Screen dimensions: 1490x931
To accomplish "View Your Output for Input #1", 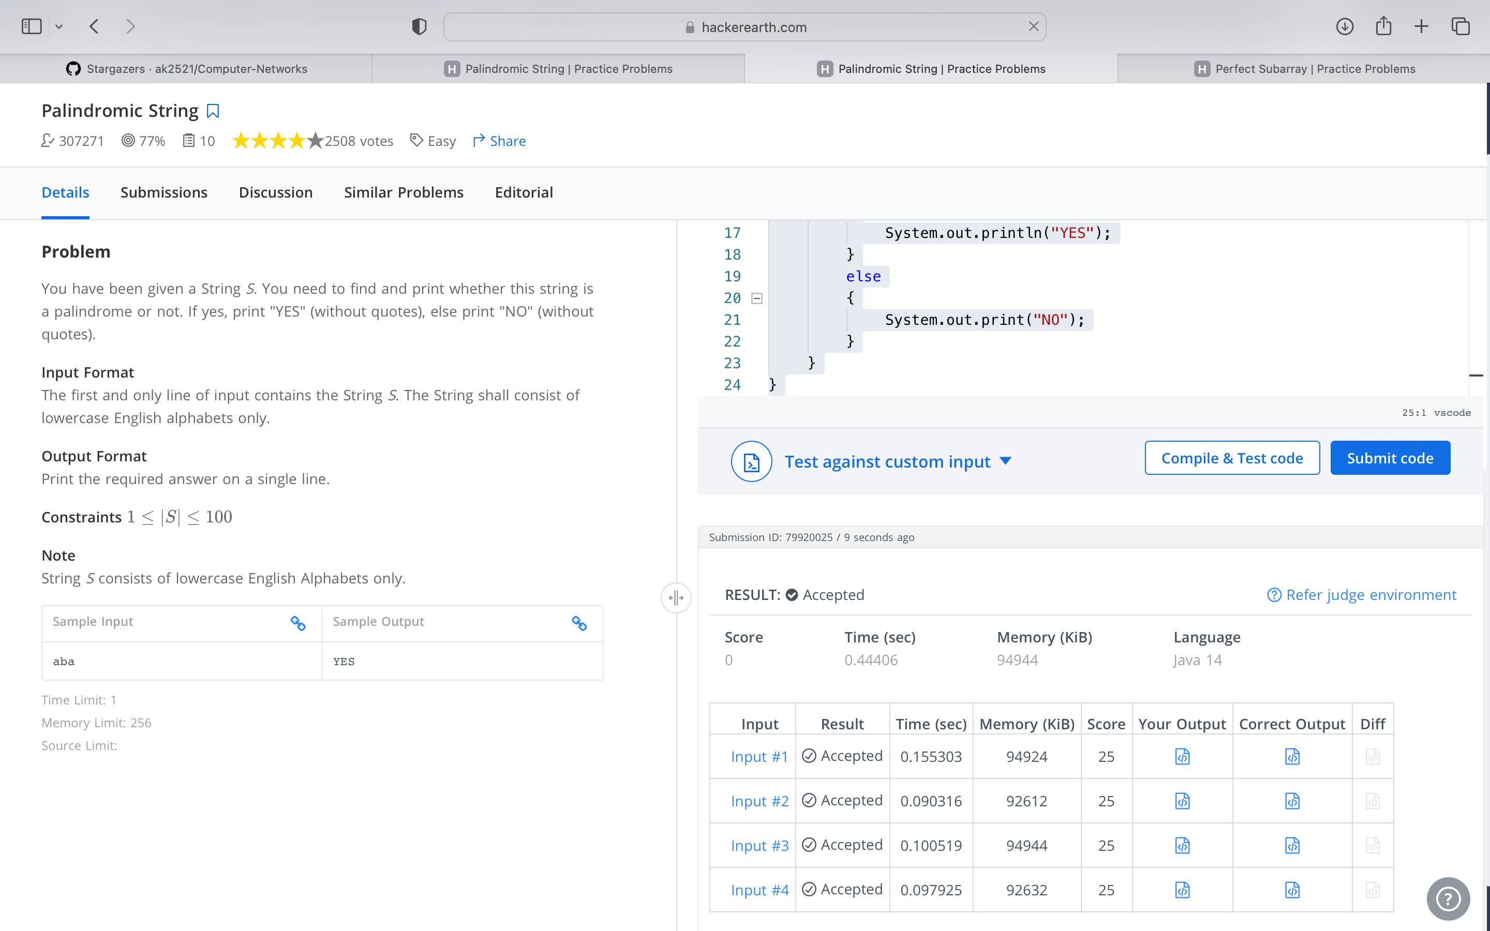I will click(1182, 756).
